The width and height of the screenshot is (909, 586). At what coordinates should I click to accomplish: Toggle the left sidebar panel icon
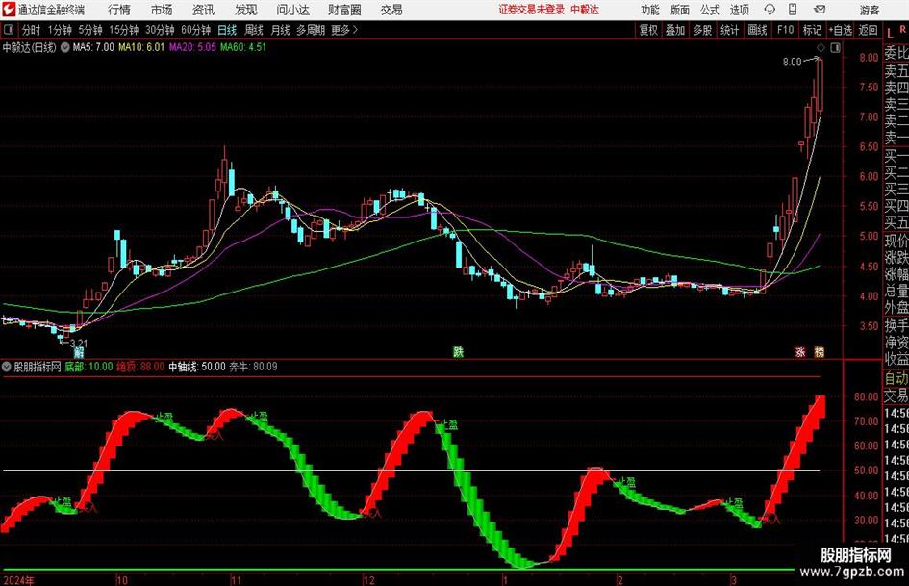[9, 30]
